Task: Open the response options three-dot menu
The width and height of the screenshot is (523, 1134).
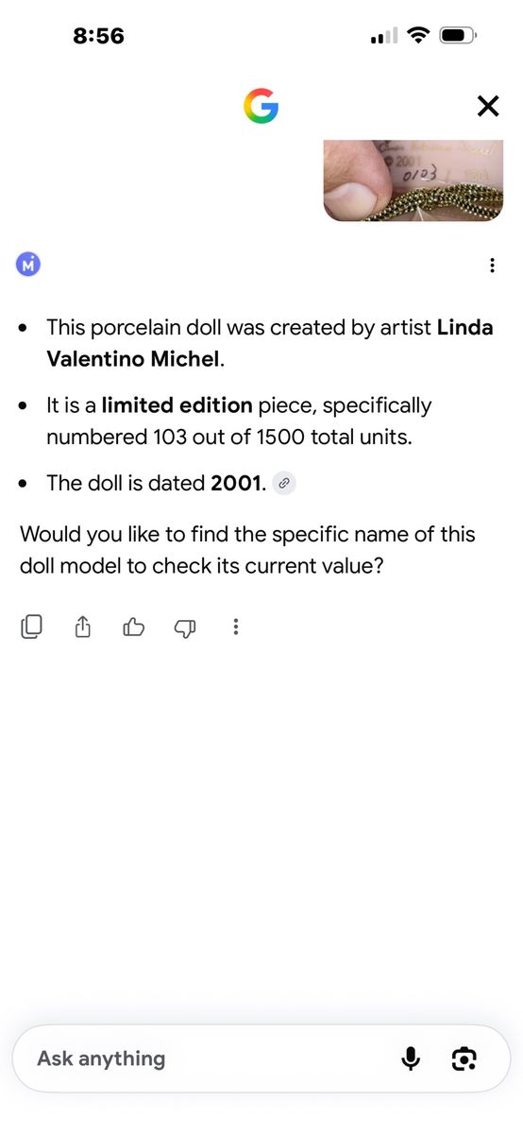Action: [492, 266]
